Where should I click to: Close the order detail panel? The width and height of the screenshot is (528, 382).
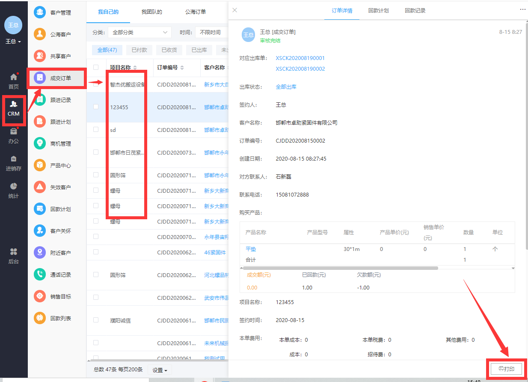pyautogui.click(x=234, y=10)
